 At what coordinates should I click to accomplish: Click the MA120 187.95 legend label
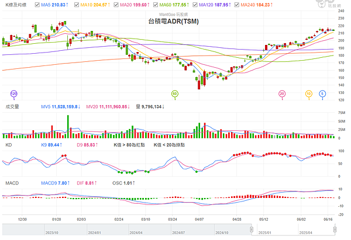click(x=215, y=5)
